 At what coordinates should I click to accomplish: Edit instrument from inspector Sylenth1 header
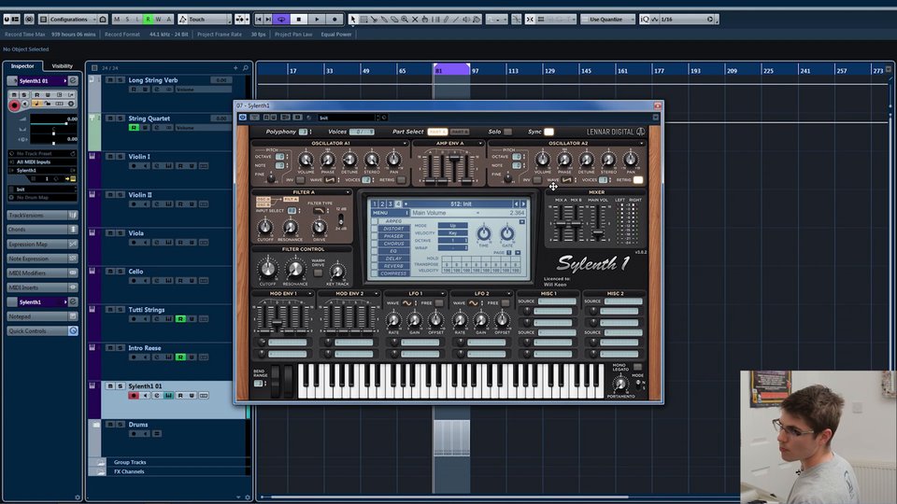[x=73, y=80]
